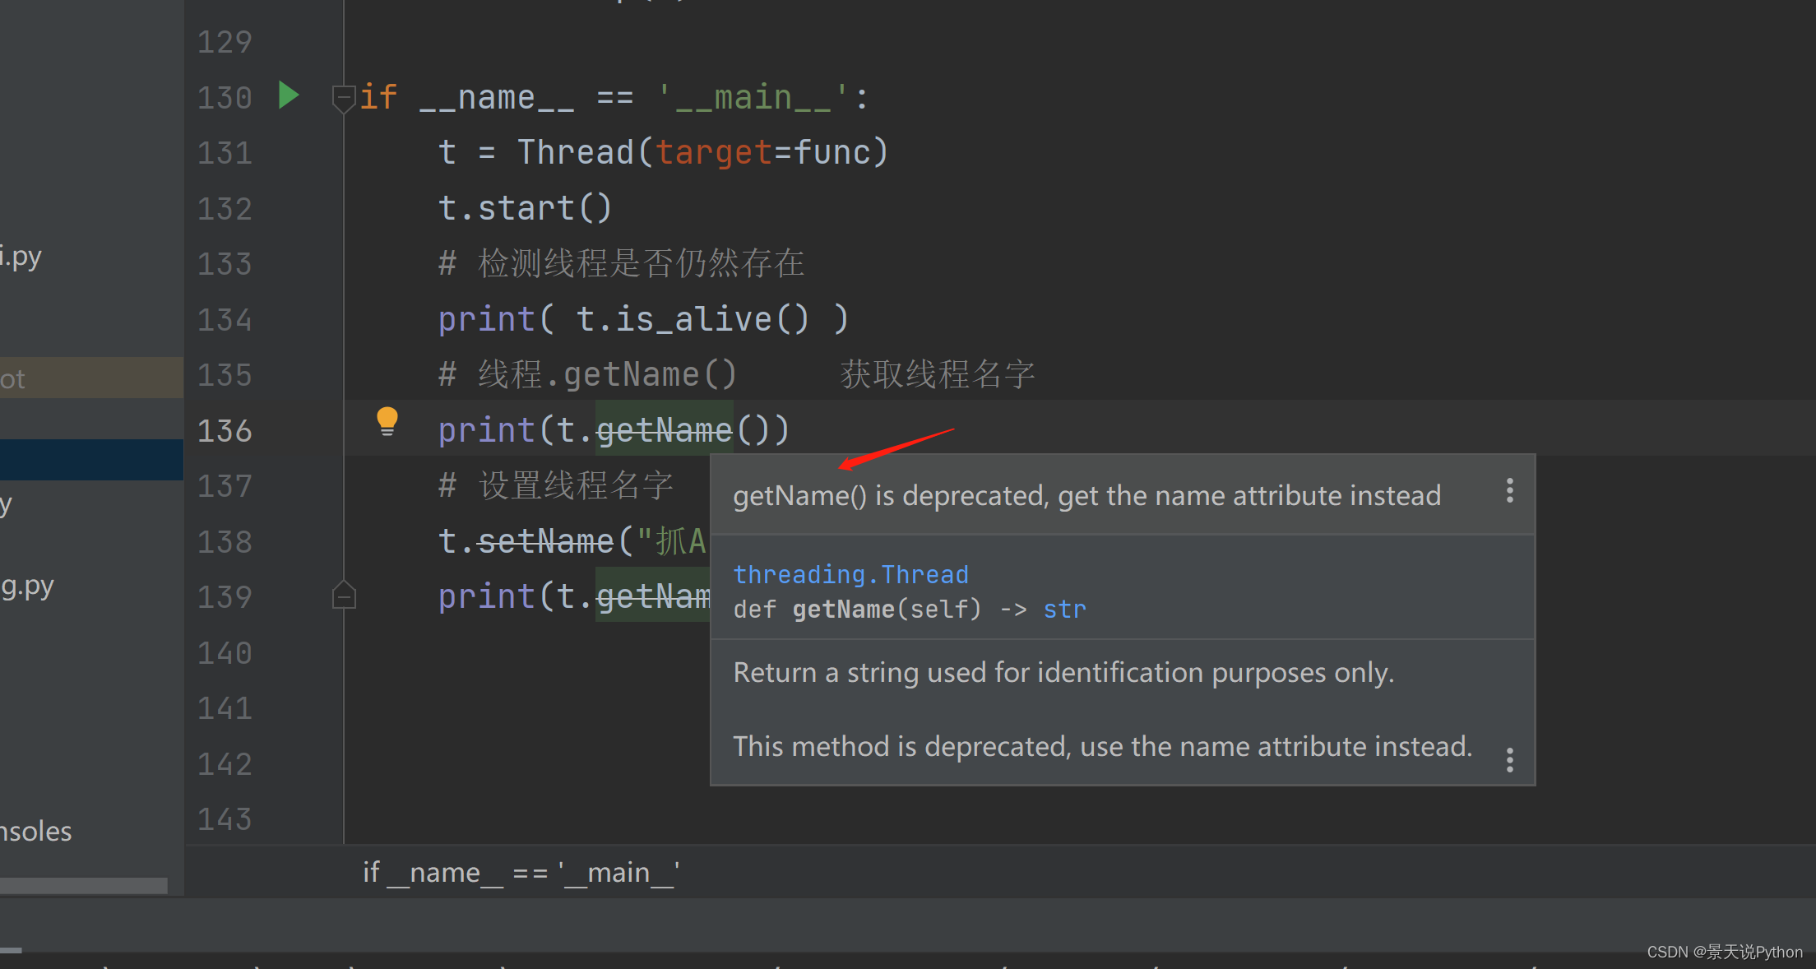1816x969 pixels.
Task: Select the file ending in 'i.py'
Action: pyautogui.click(x=21, y=257)
